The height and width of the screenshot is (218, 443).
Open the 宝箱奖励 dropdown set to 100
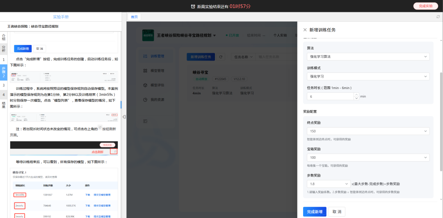tap(368, 157)
